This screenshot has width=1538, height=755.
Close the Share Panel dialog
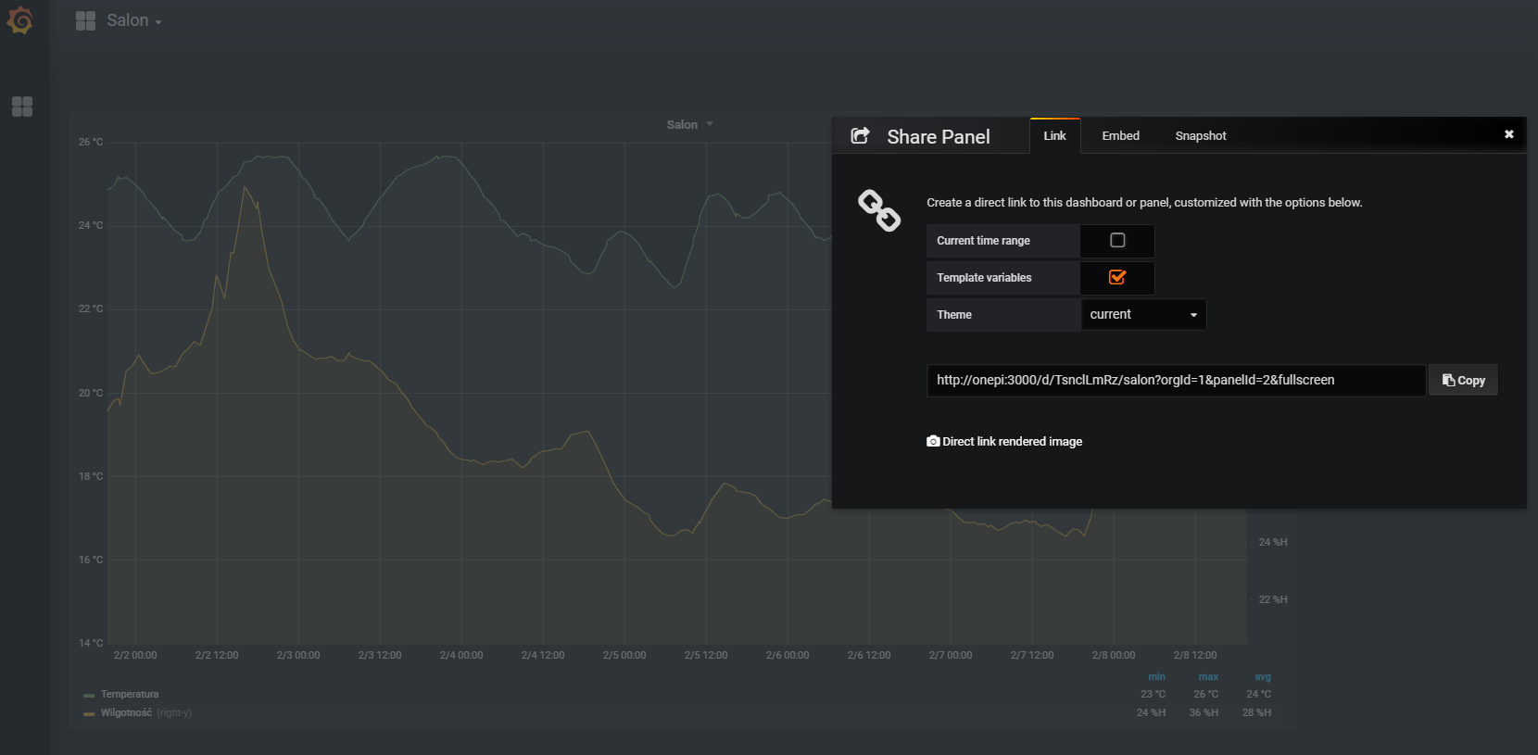(x=1508, y=134)
